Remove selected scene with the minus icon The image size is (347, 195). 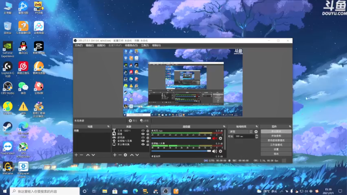[81, 155]
